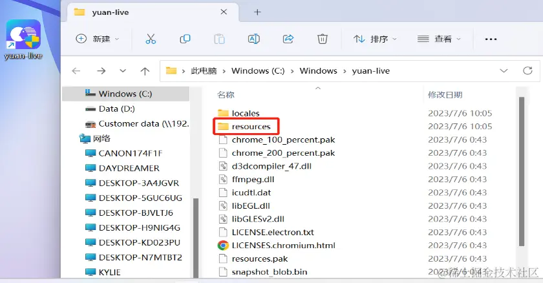Open the three-dots more options menu
This screenshot has width=543, height=283.
click(491, 39)
